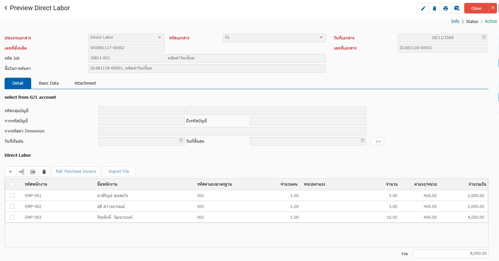
Task: Toggle the select-all header checkbox
Action: (x=12, y=184)
